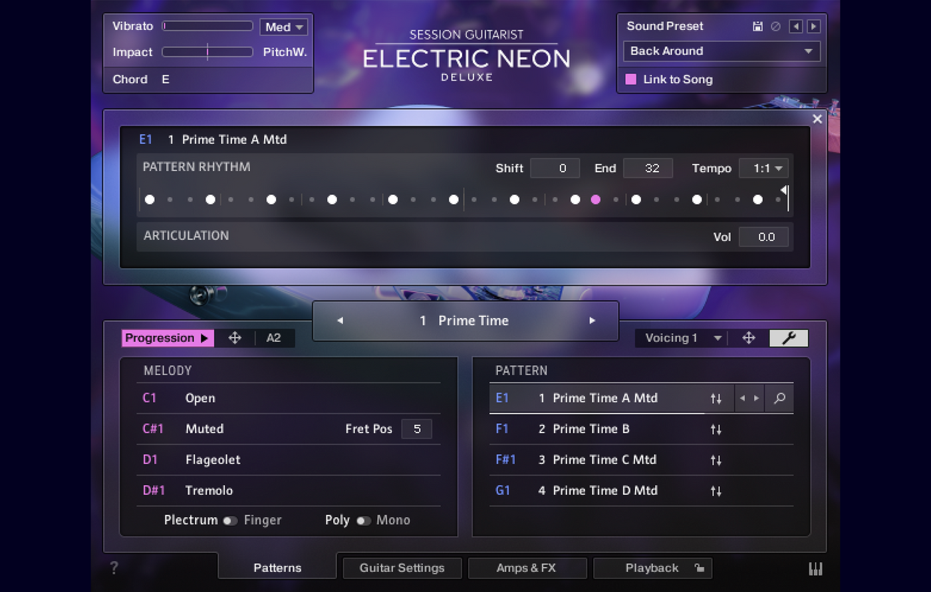Toggle the wrench settings button
Screen dimensions: 931x592
pos(789,338)
